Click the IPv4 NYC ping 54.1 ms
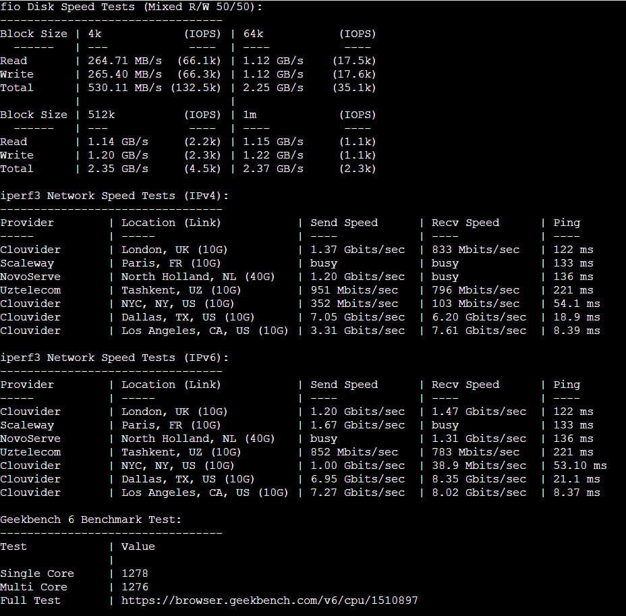The width and height of the screenshot is (626, 616). point(577,304)
